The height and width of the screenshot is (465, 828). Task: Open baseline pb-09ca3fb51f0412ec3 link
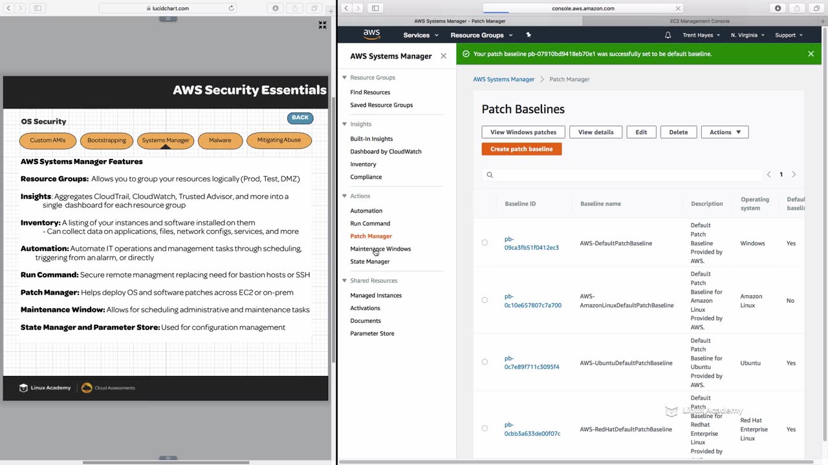[x=532, y=243]
